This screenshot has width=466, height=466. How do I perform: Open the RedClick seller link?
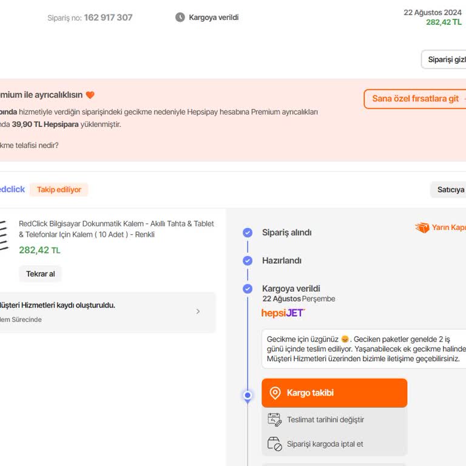[x=12, y=189]
